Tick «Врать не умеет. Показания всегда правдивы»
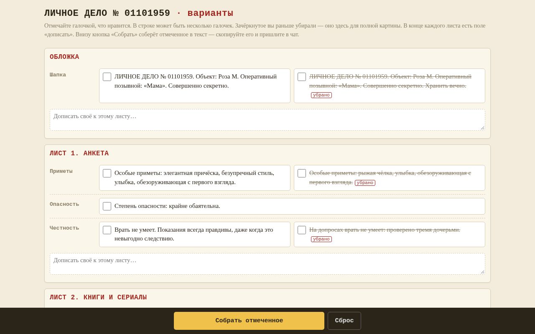 pyautogui.click(x=107, y=230)
